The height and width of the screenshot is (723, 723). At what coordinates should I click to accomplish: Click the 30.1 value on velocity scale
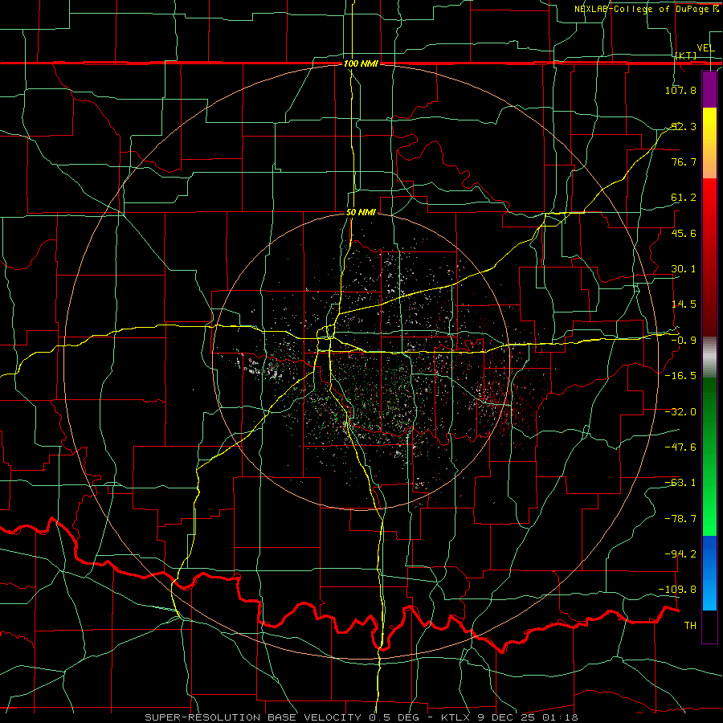[x=684, y=269]
